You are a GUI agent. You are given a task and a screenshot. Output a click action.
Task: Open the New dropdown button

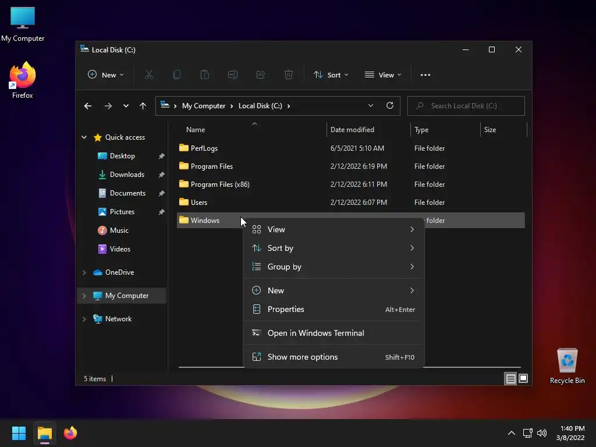click(x=106, y=75)
